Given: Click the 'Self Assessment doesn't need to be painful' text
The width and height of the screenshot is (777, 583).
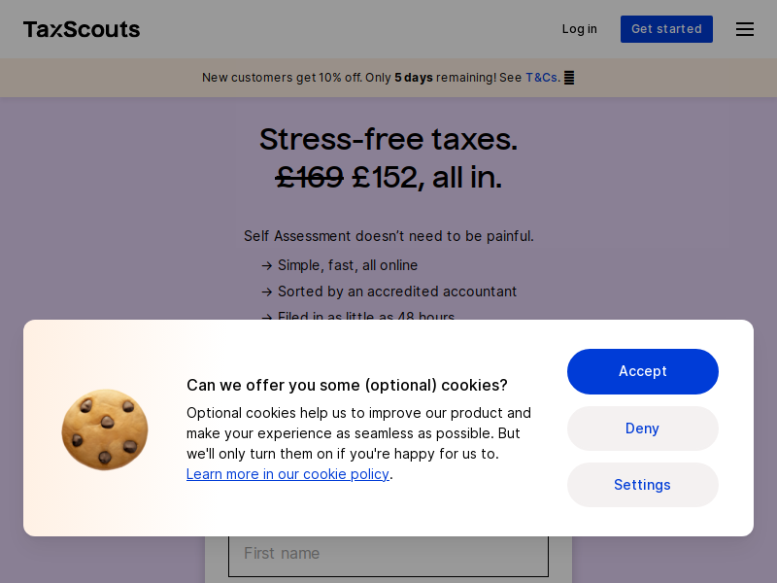Looking at the screenshot, I should point(388,236).
